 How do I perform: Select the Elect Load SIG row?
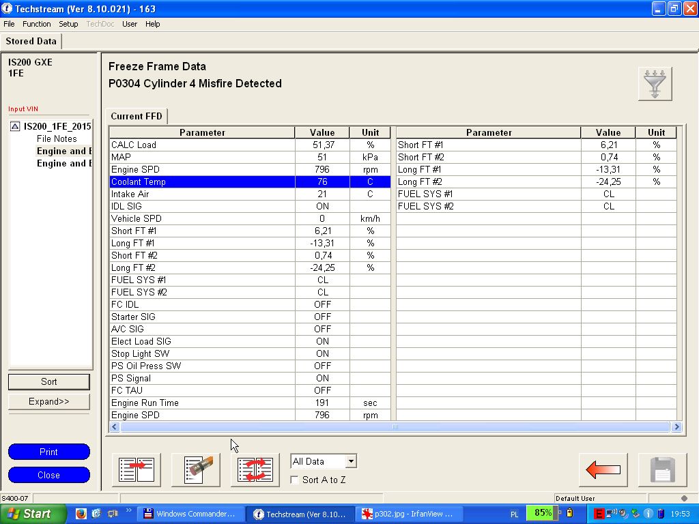coord(250,341)
